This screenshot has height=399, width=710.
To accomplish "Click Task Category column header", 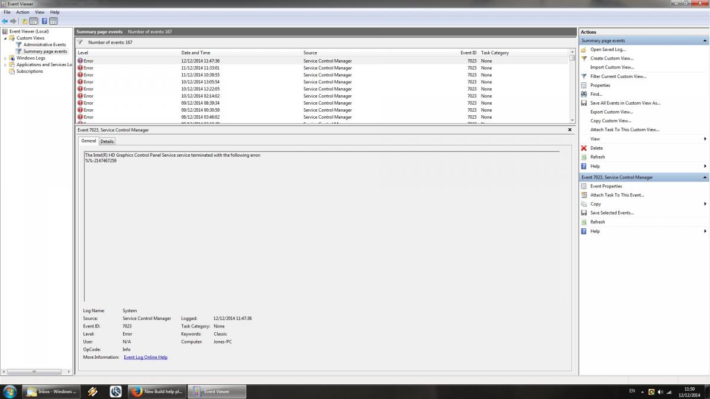I will pyautogui.click(x=524, y=53).
